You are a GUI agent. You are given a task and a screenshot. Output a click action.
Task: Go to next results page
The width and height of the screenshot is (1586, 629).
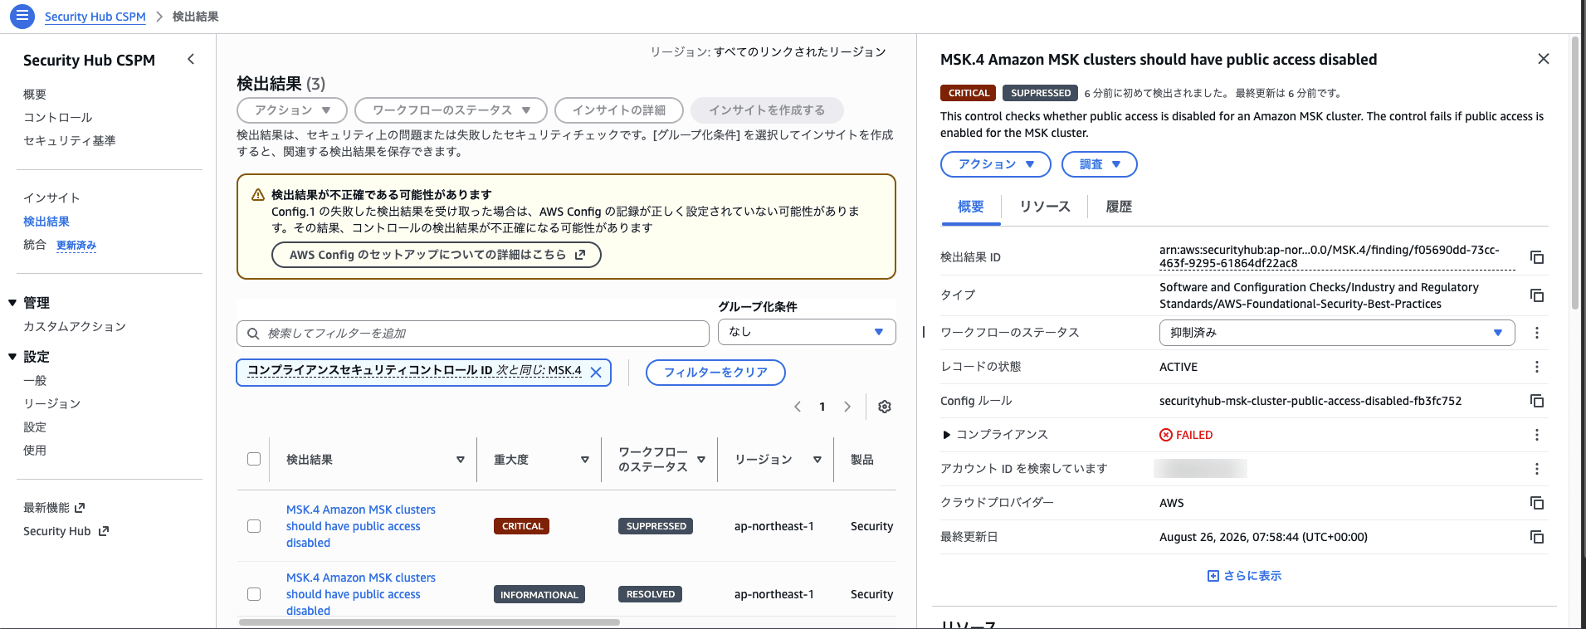click(x=847, y=407)
